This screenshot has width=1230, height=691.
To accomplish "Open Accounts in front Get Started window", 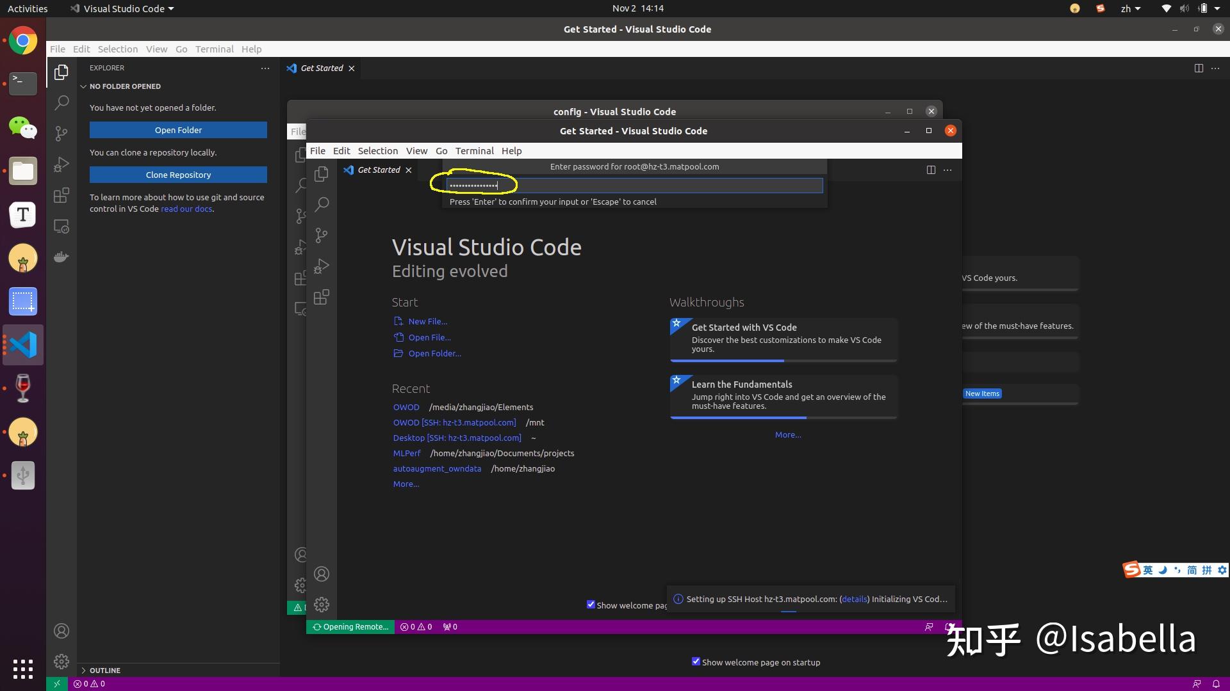I will click(x=322, y=574).
